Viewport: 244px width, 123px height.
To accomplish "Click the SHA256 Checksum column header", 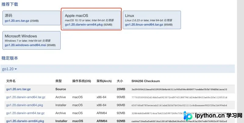I will 146,81.
